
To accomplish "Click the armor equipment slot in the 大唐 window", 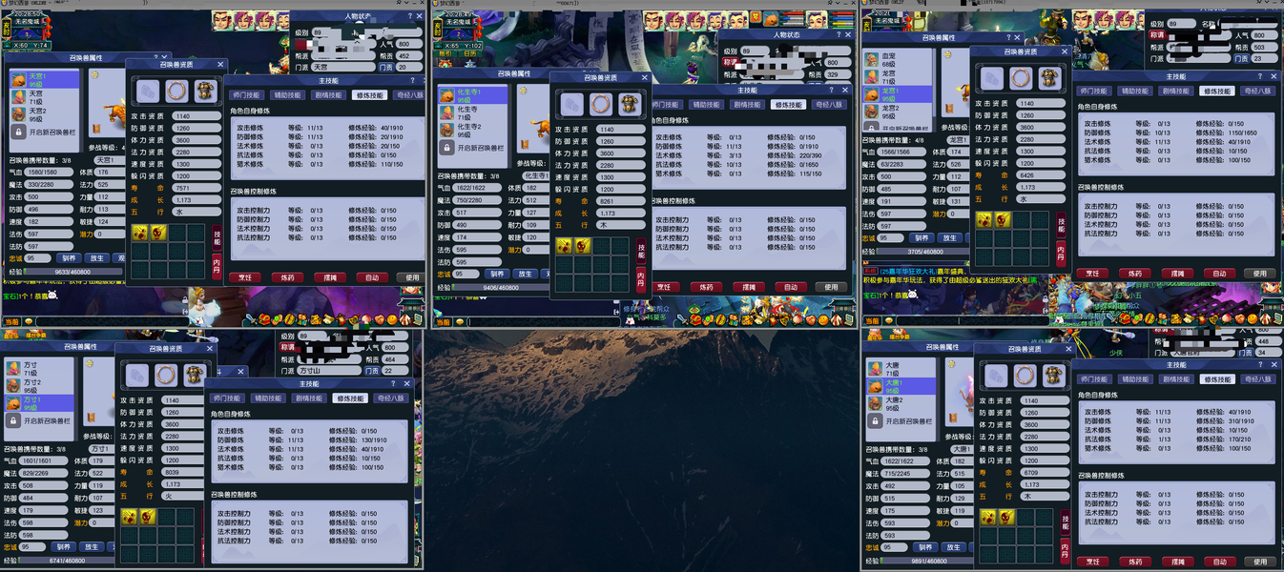I will point(1054,376).
